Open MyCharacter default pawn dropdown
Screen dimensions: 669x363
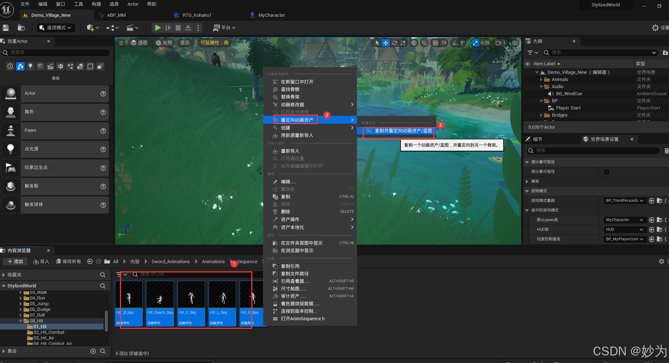tap(625, 220)
